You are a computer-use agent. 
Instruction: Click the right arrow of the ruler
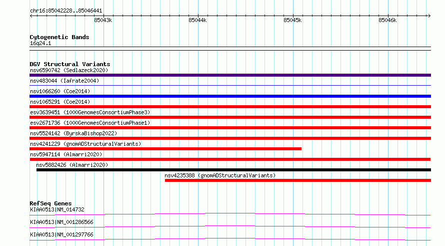[429, 16]
